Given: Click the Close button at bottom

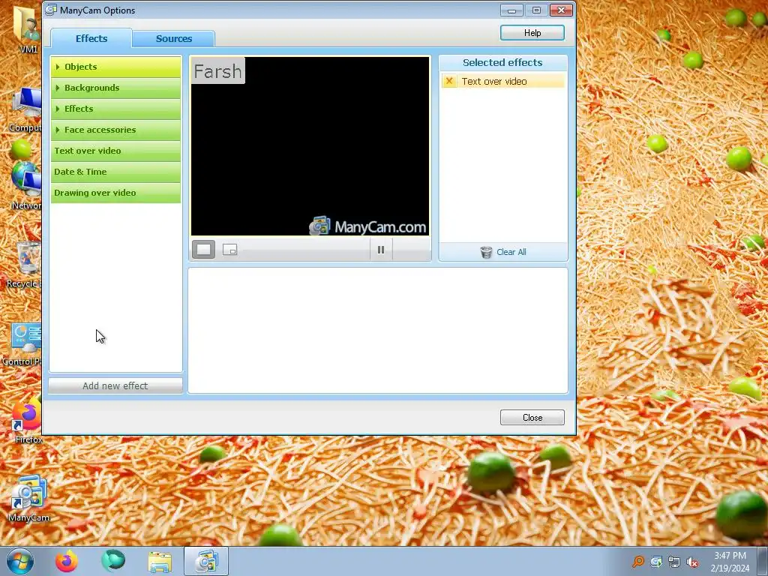Looking at the screenshot, I should pyautogui.click(x=532, y=417).
